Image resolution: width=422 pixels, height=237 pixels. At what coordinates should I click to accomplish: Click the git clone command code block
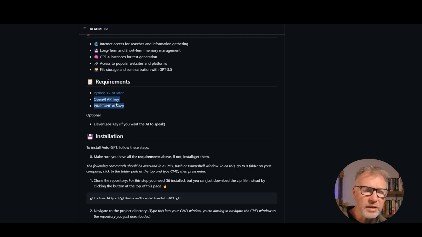pyautogui.click(x=182, y=198)
